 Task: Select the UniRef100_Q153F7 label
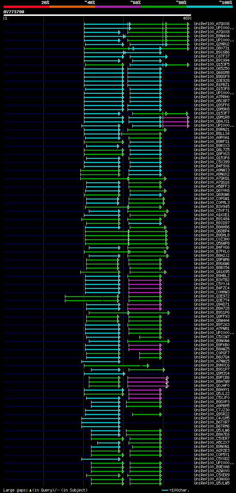[x=212, y=113]
